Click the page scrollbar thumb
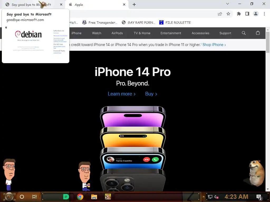 coord(268,42)
